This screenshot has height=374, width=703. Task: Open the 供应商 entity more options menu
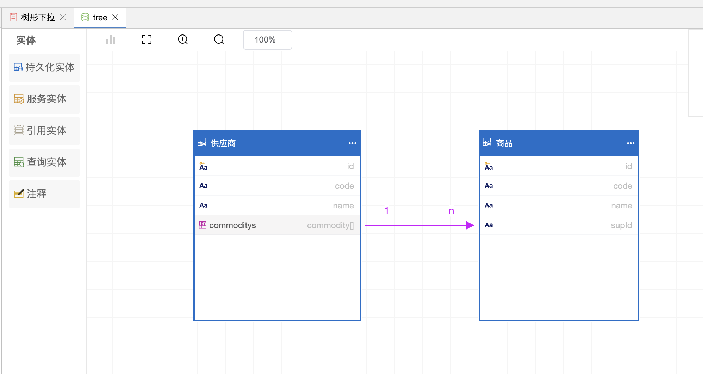[352, 143]
